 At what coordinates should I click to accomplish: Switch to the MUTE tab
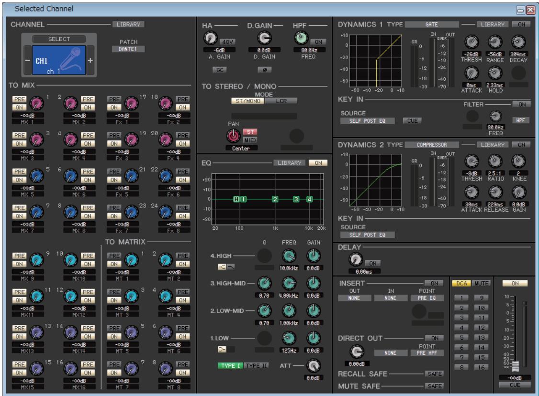point(481,283)
